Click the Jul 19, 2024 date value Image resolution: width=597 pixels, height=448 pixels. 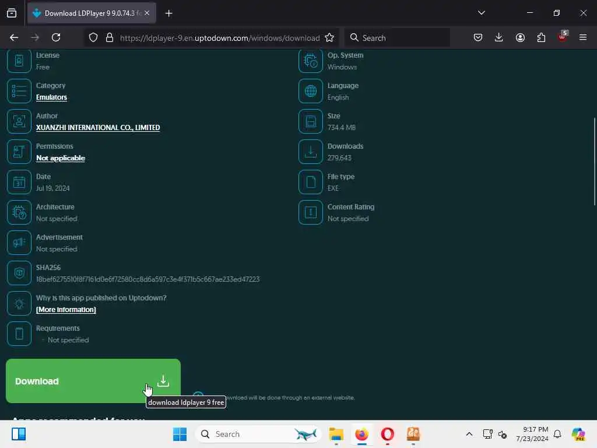click(x=52, y=188)
